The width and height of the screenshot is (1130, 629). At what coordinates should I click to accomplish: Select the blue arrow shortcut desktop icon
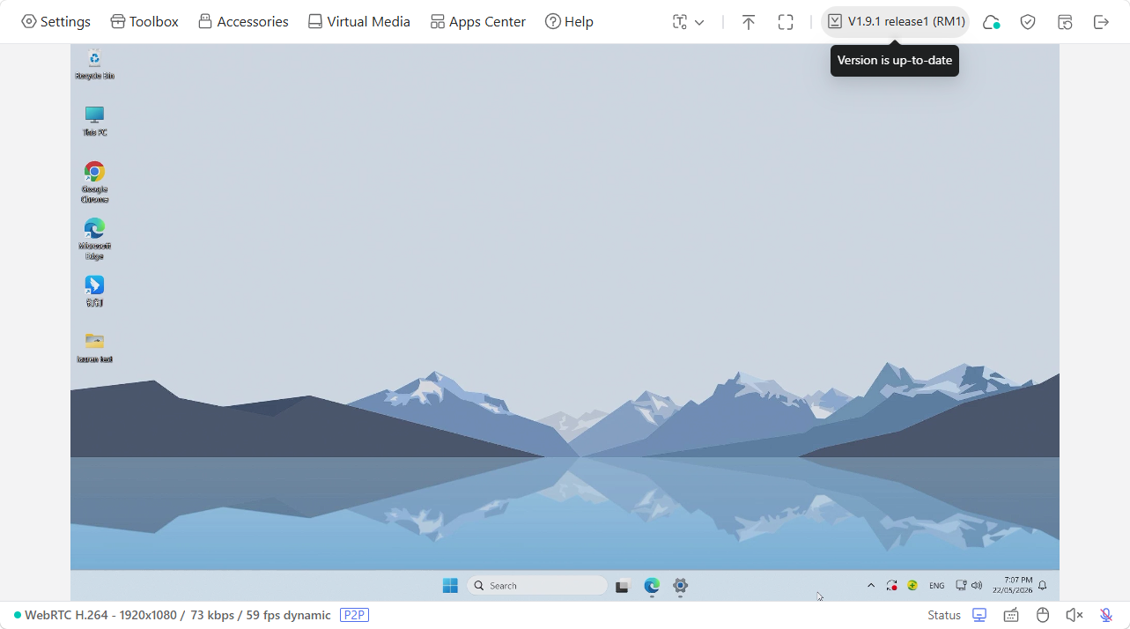[x=94, y=292]
